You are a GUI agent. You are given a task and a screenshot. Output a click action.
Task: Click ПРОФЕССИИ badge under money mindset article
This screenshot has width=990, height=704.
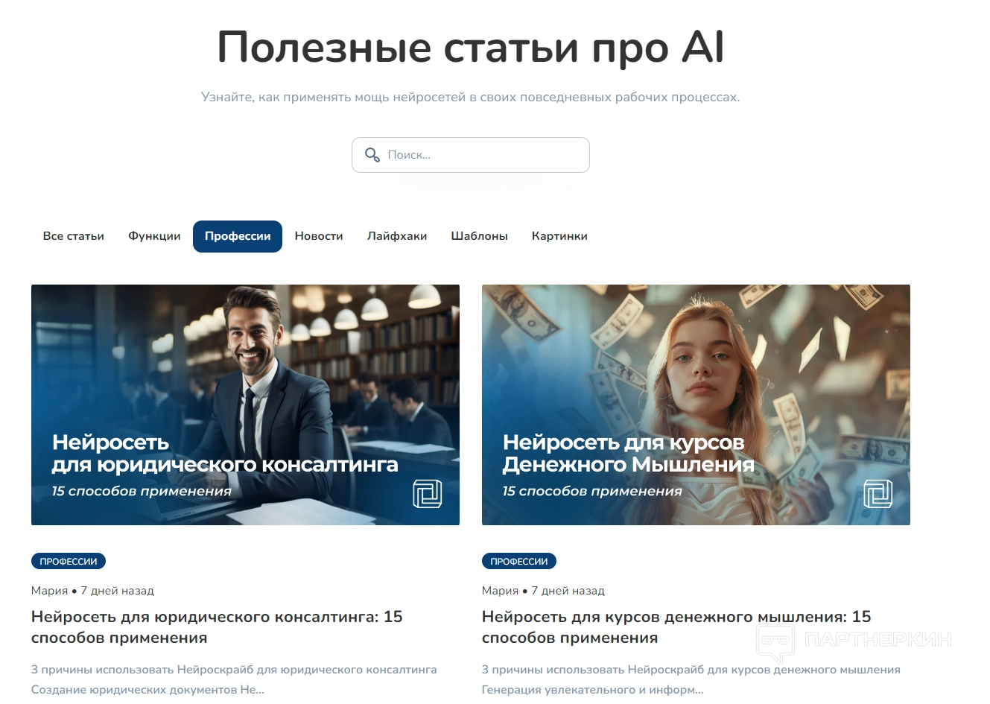[519, 561]
